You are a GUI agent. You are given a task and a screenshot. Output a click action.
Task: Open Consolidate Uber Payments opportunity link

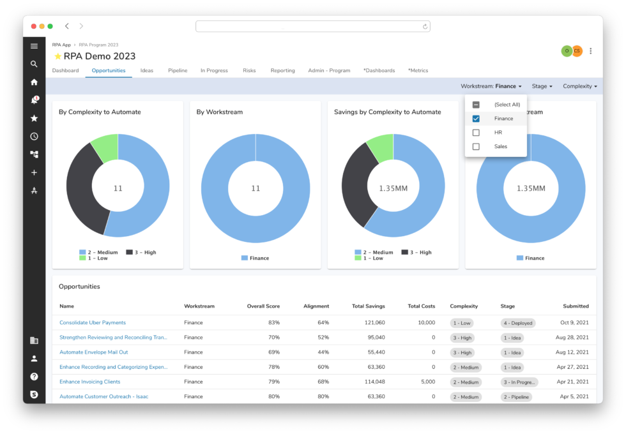click(93, 323)
